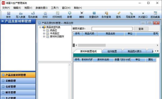The height and width of the screenshot is (99, 162).
Task: Click the 删除 delete icon
Action: 82,13
